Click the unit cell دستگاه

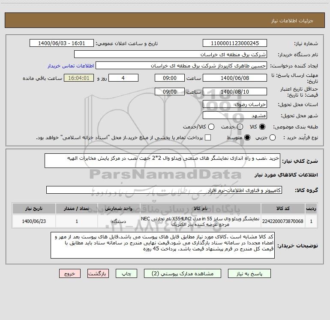coord(119,221)
